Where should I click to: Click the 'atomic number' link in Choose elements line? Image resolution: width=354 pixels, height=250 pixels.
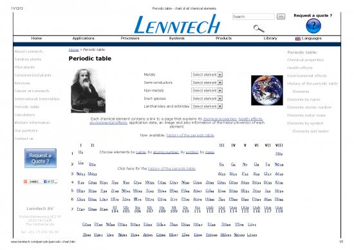(x=166, y=152)
